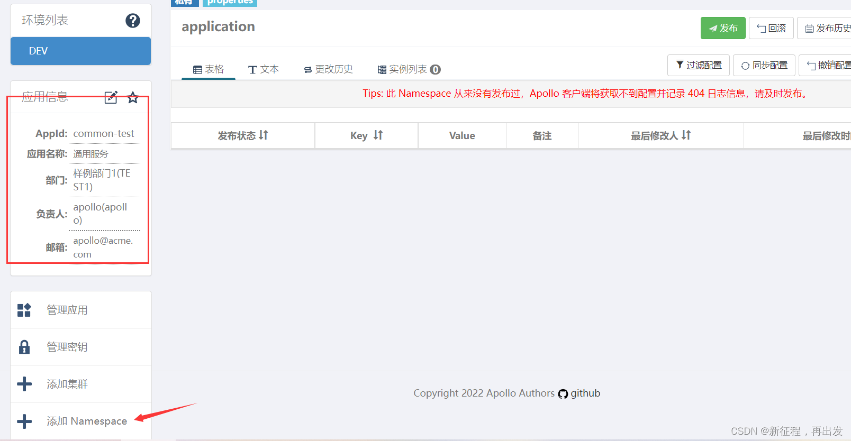
Task: Click the department value 样例部门1(TEST1)
Action: tap(102, 180)
